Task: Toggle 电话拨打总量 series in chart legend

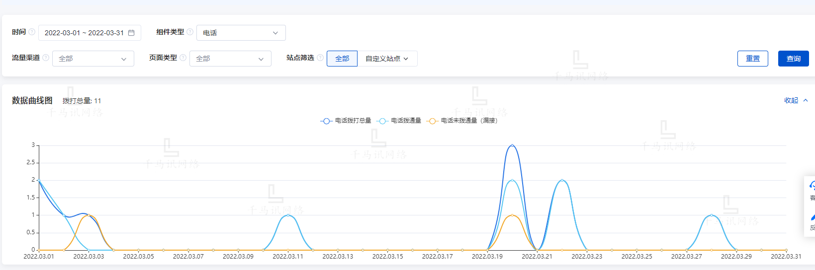Action: 346,121
